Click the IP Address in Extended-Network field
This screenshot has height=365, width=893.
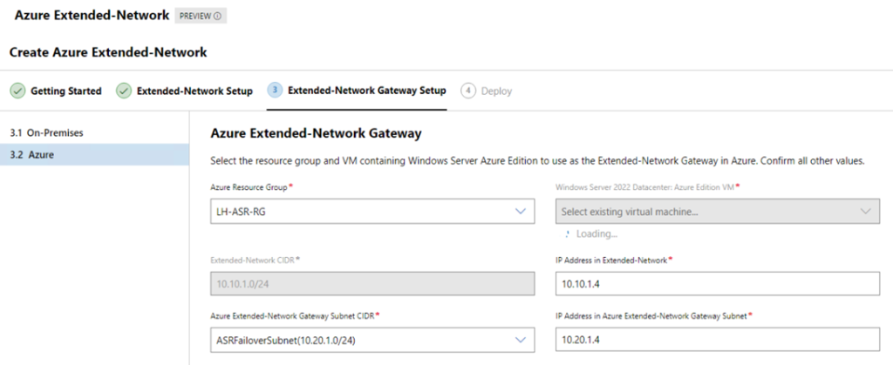(718, 284)
